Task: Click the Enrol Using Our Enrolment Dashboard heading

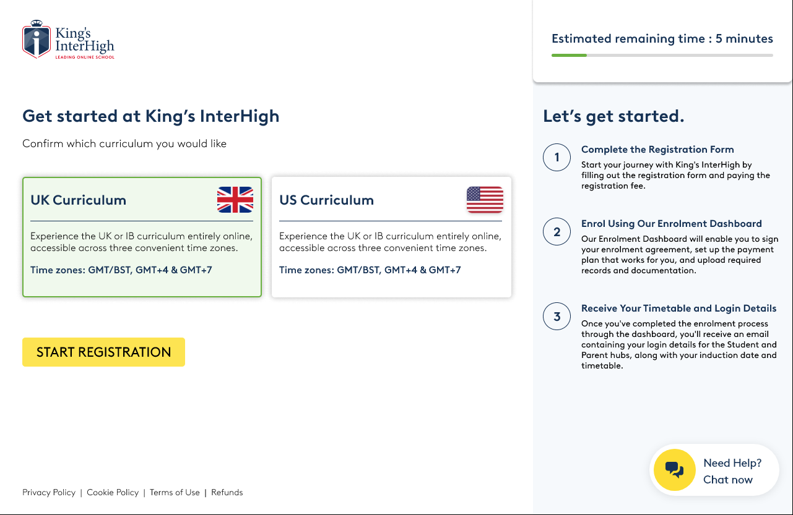Action: pyautogui.click(x=672, y=224)
